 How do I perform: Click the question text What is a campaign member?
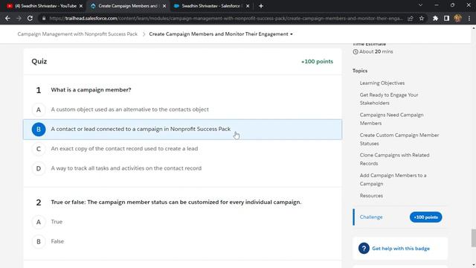(x=91, y=89)
